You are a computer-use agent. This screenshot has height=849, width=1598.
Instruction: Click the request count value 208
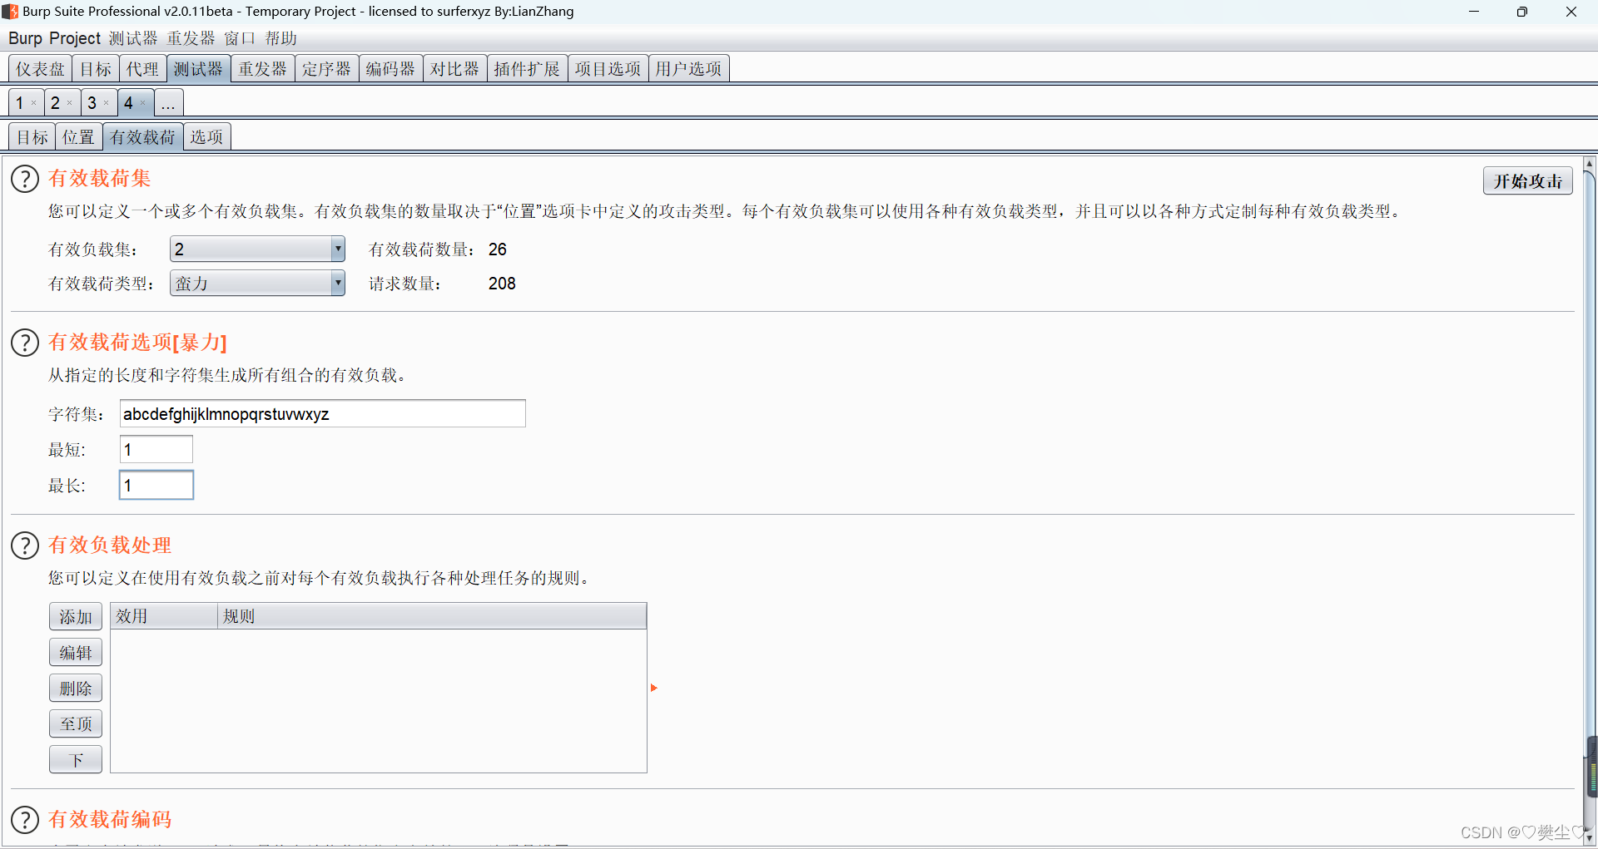[502, 284]
